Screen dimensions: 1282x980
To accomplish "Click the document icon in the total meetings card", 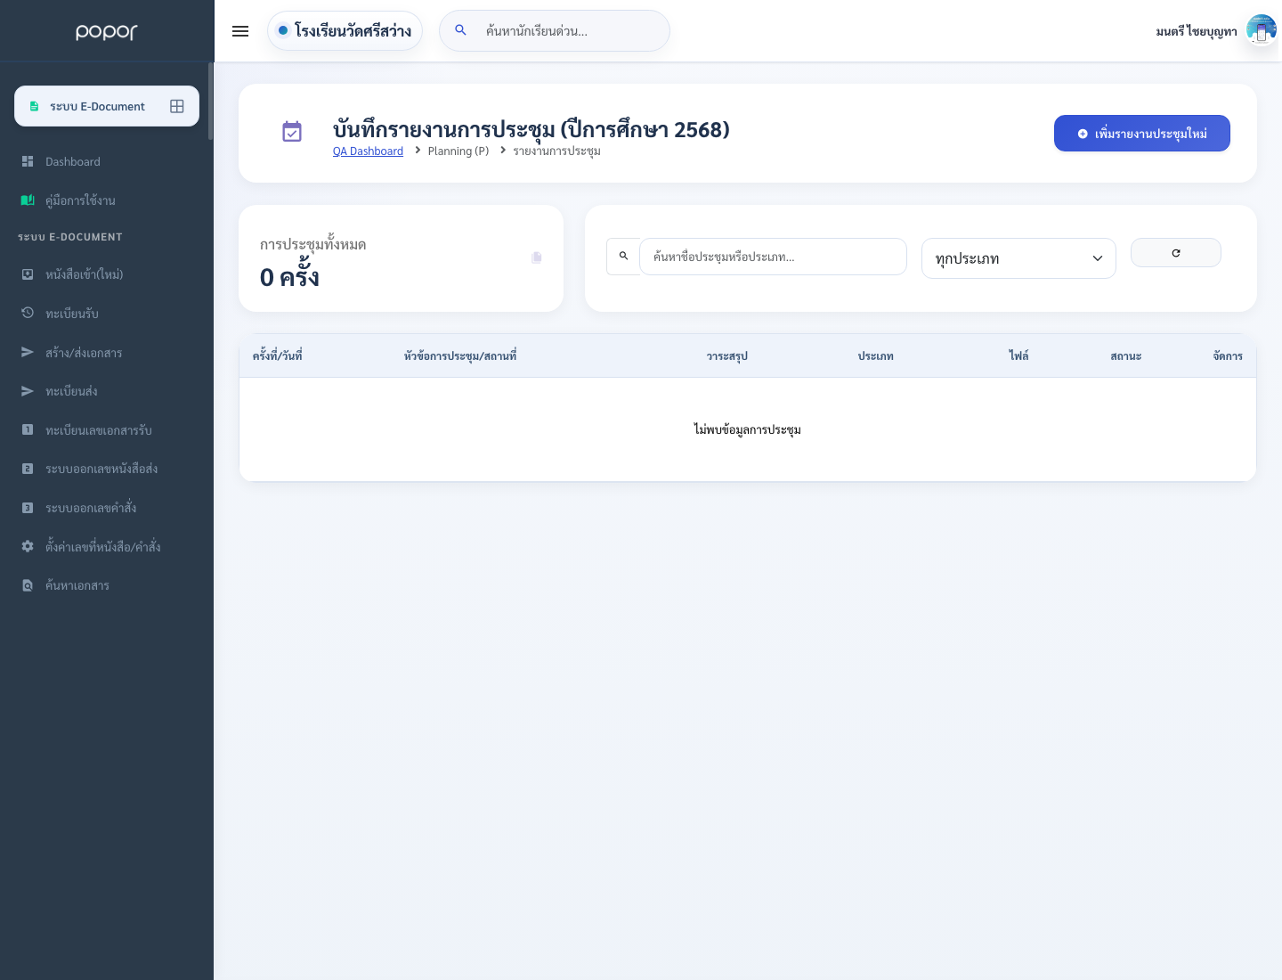I will point(536,257).
